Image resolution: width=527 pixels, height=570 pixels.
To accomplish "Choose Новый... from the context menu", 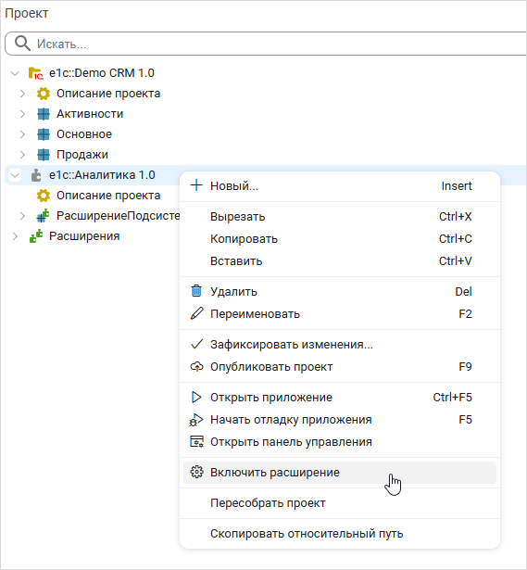I will (340, 185).
